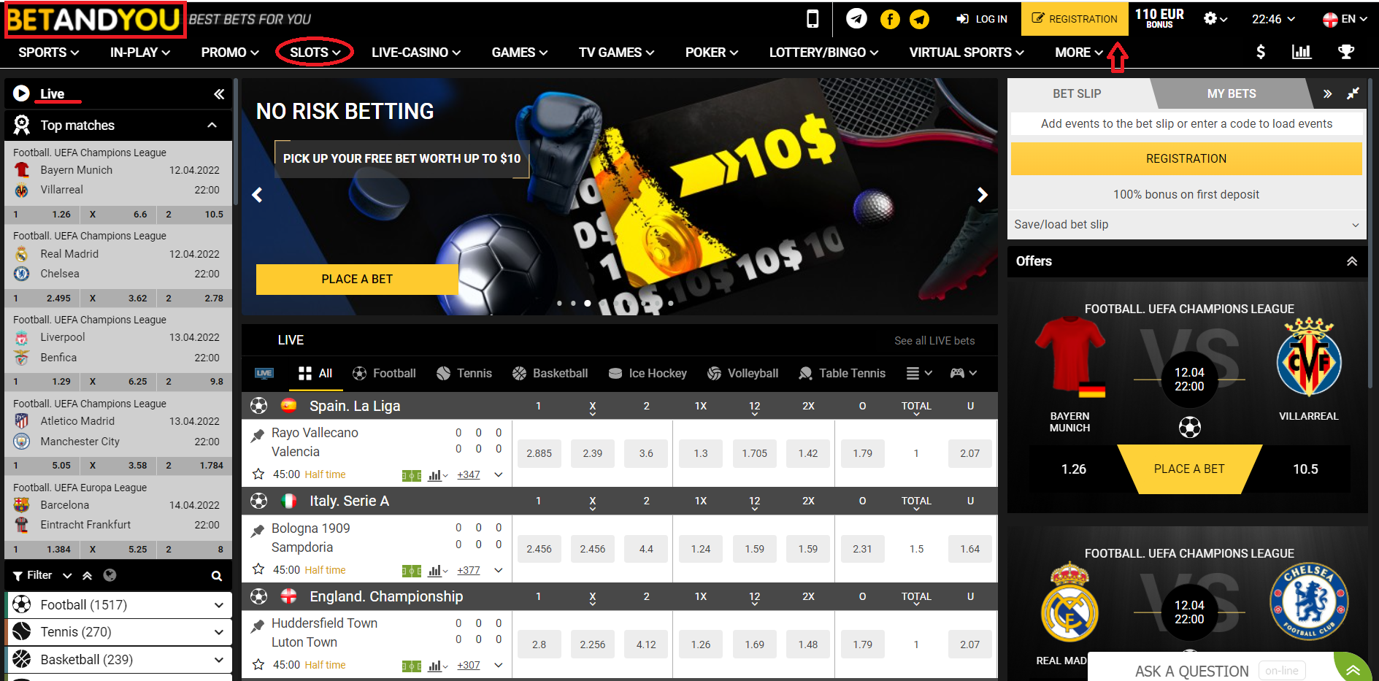Select odds 2.885 for Rayo Vallecano win
Viewport: 1379px width, 681px height.
[x=539, y=453]
